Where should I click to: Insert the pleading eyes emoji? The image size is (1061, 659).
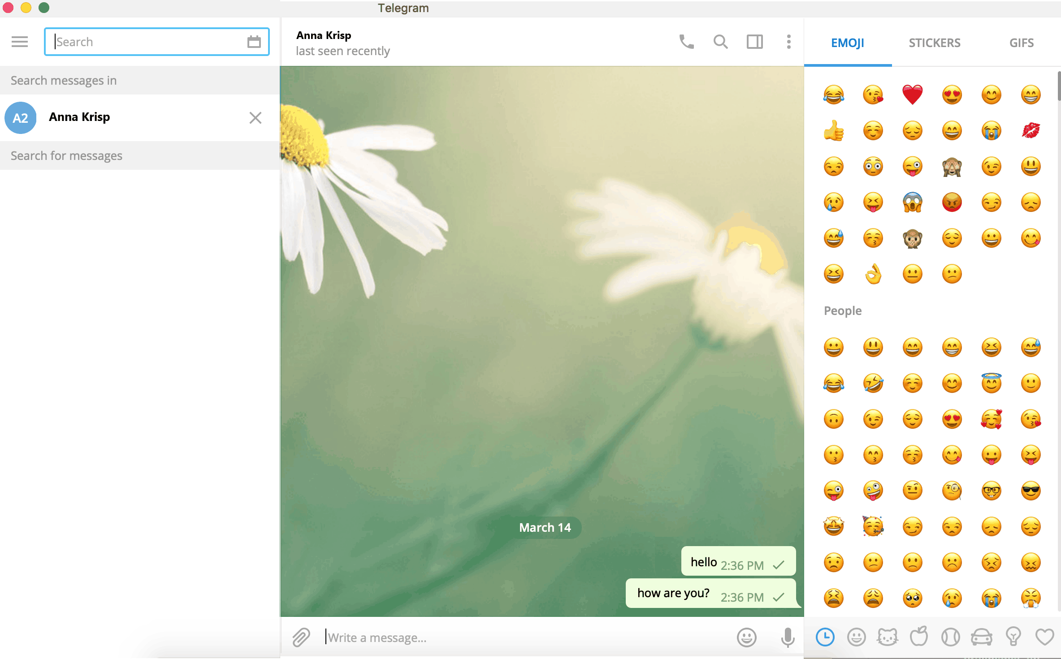click(912, 598)
